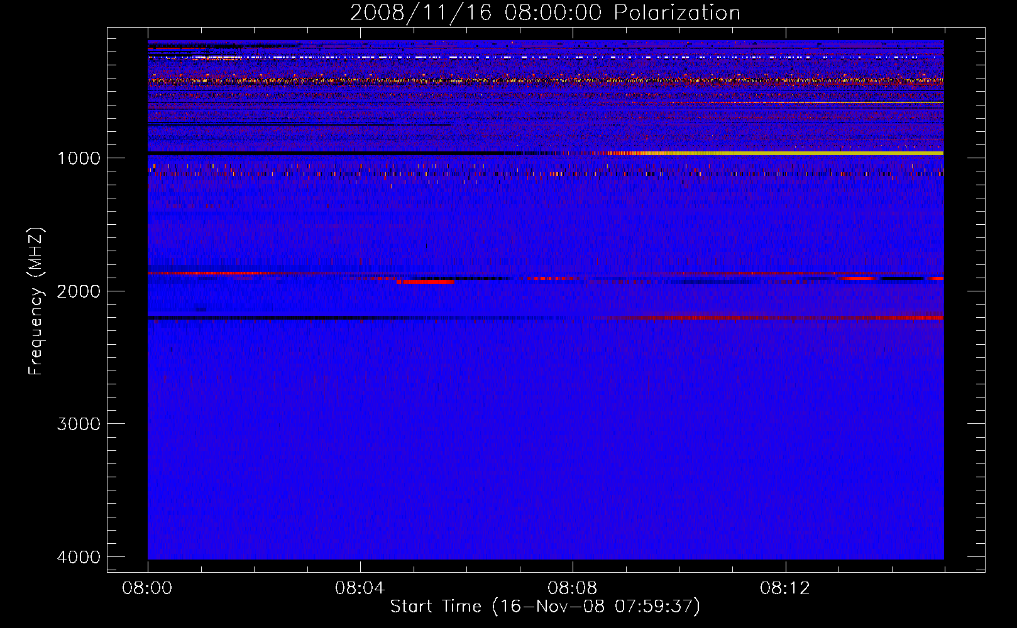Click the red horizontal band near 2200 MHz
Screen dimensions: 1017x628
pos(773,318)
